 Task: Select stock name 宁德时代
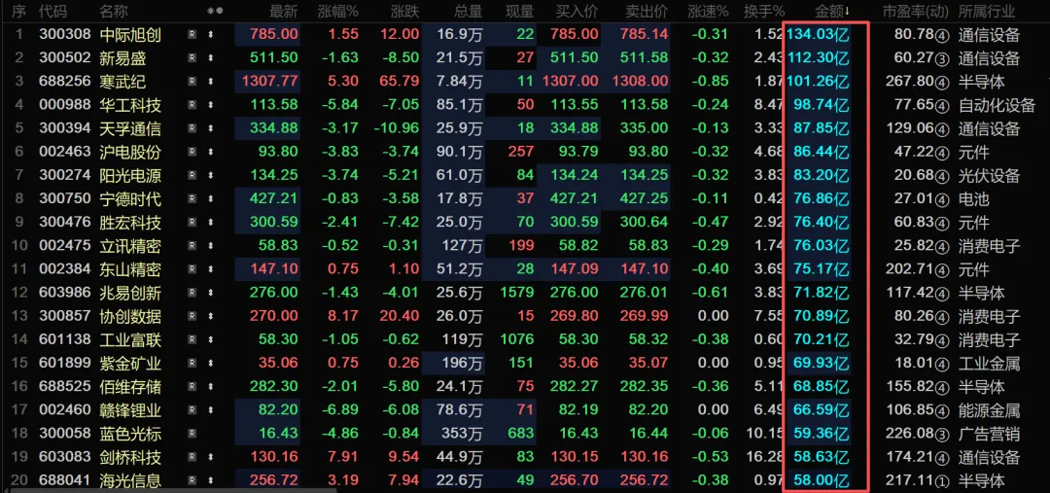(x=130, y=199)
